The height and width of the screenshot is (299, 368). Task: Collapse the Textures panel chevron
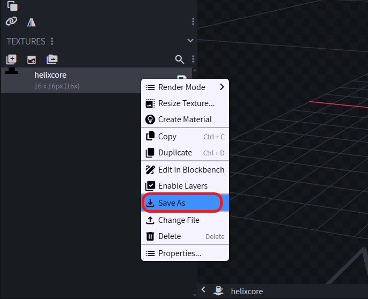[x=190, y=41]
